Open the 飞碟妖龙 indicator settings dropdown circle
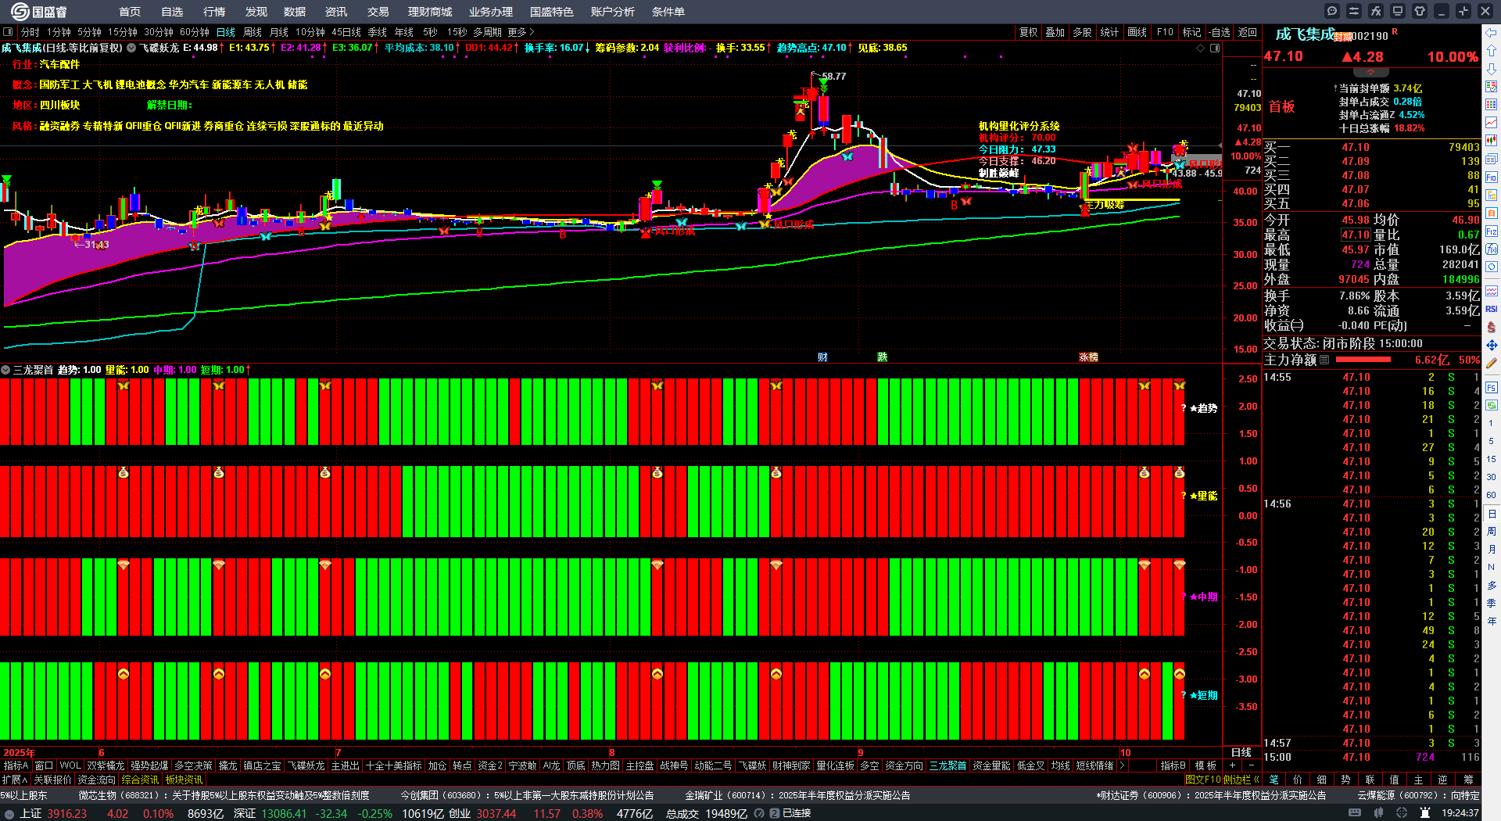Image resolution: width=1501 pixels, height=821 pixels. 132,48
